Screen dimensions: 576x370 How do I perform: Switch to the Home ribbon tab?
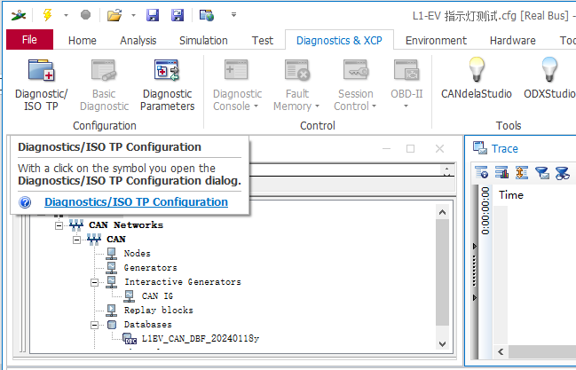click(x=83, y=41)
